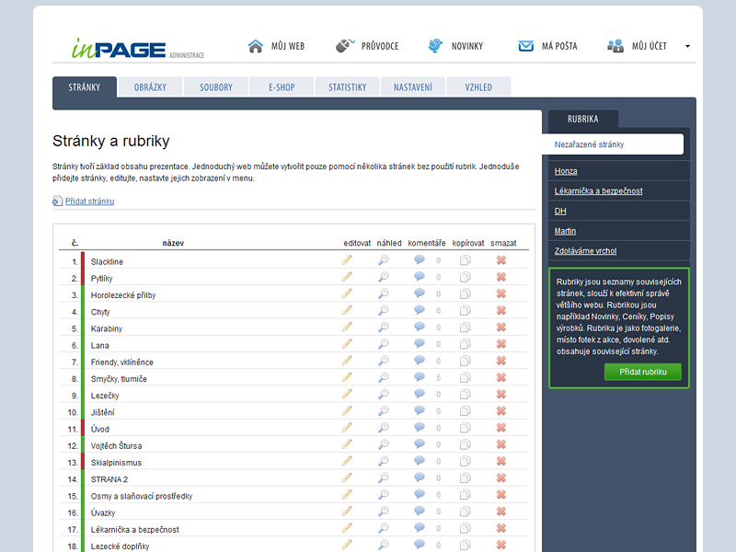736x552 pixels.
Task: Open the Statistiky tab
Action: (x=347, y=87)
